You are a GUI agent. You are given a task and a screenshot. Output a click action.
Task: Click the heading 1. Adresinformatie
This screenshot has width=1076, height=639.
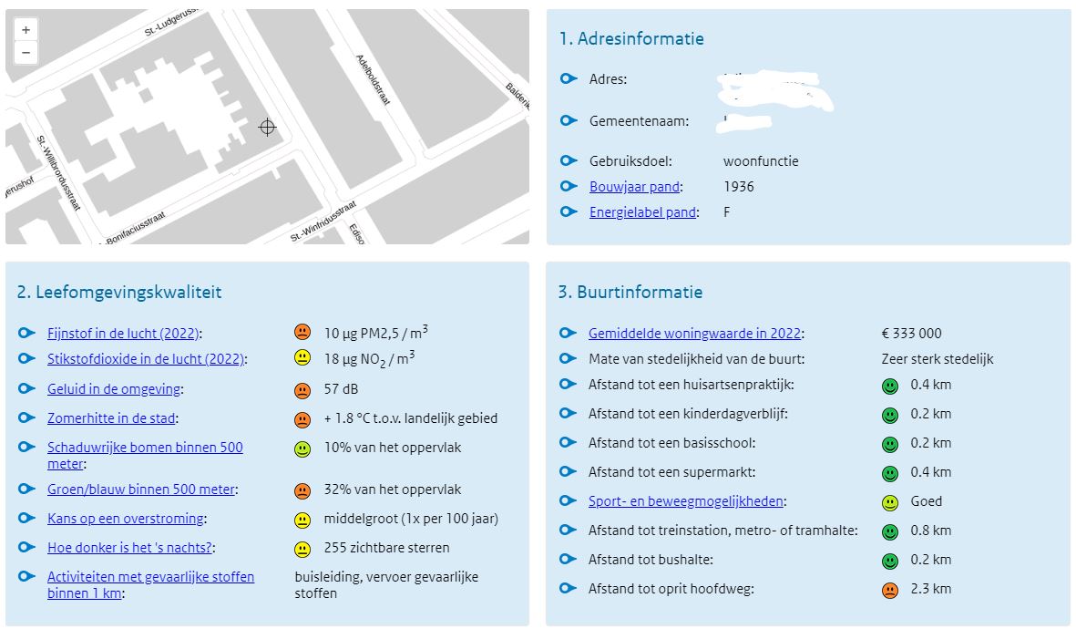tap(631, 38)
